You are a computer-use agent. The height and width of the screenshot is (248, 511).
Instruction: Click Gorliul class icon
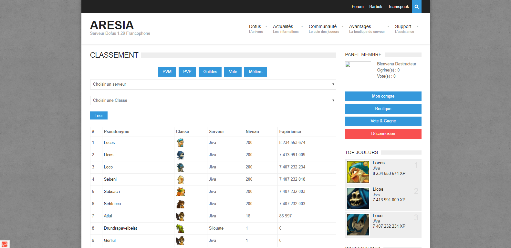pyautogui.click(x=180, y=241)
